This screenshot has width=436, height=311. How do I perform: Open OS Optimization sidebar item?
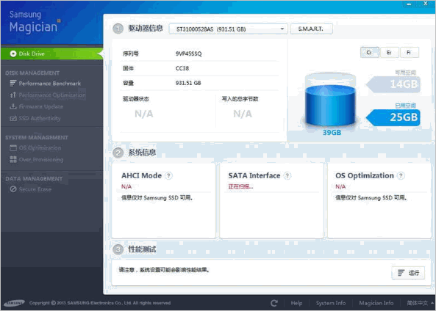[40, 148]
